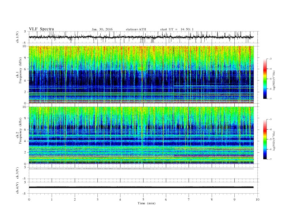Click the "ch.3(V)" axis label

point(18,173)
